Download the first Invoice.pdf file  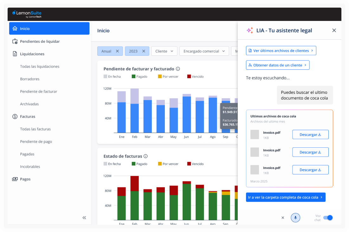310,135
